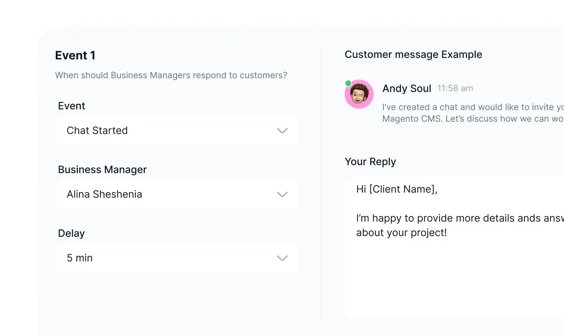Screen dimensions: 564x336
Task: Click the green online status indicator
Action: click(349, 83)
